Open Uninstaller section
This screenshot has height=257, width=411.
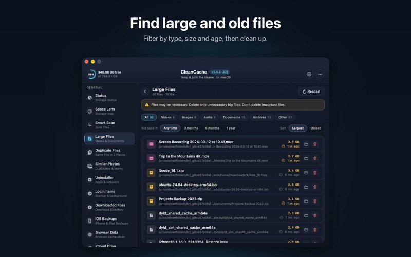point(109,179)
